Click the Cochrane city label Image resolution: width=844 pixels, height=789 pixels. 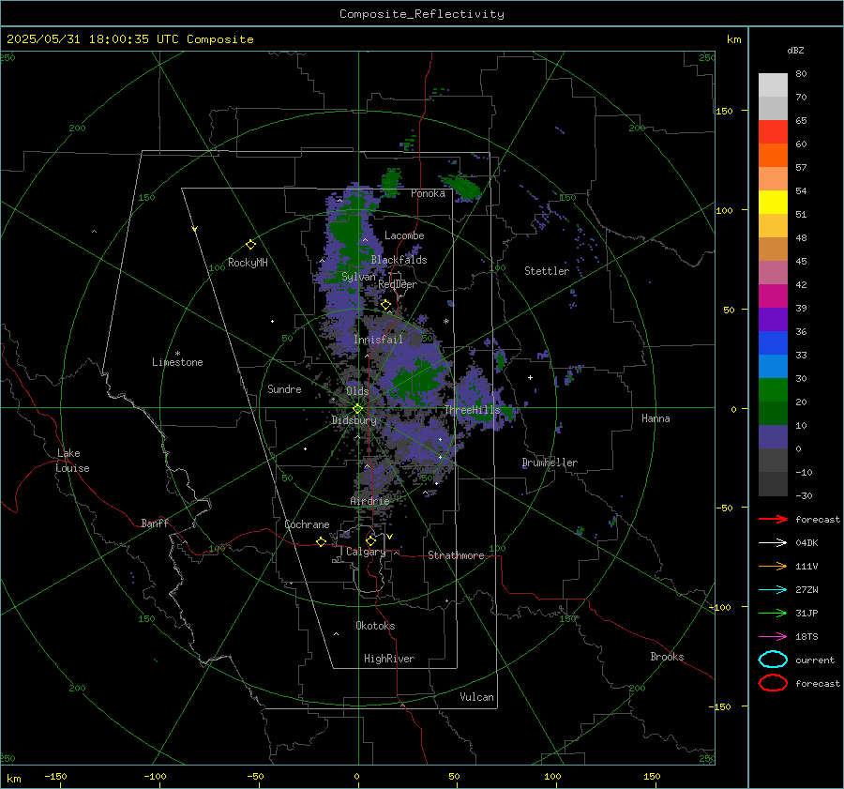307,524
